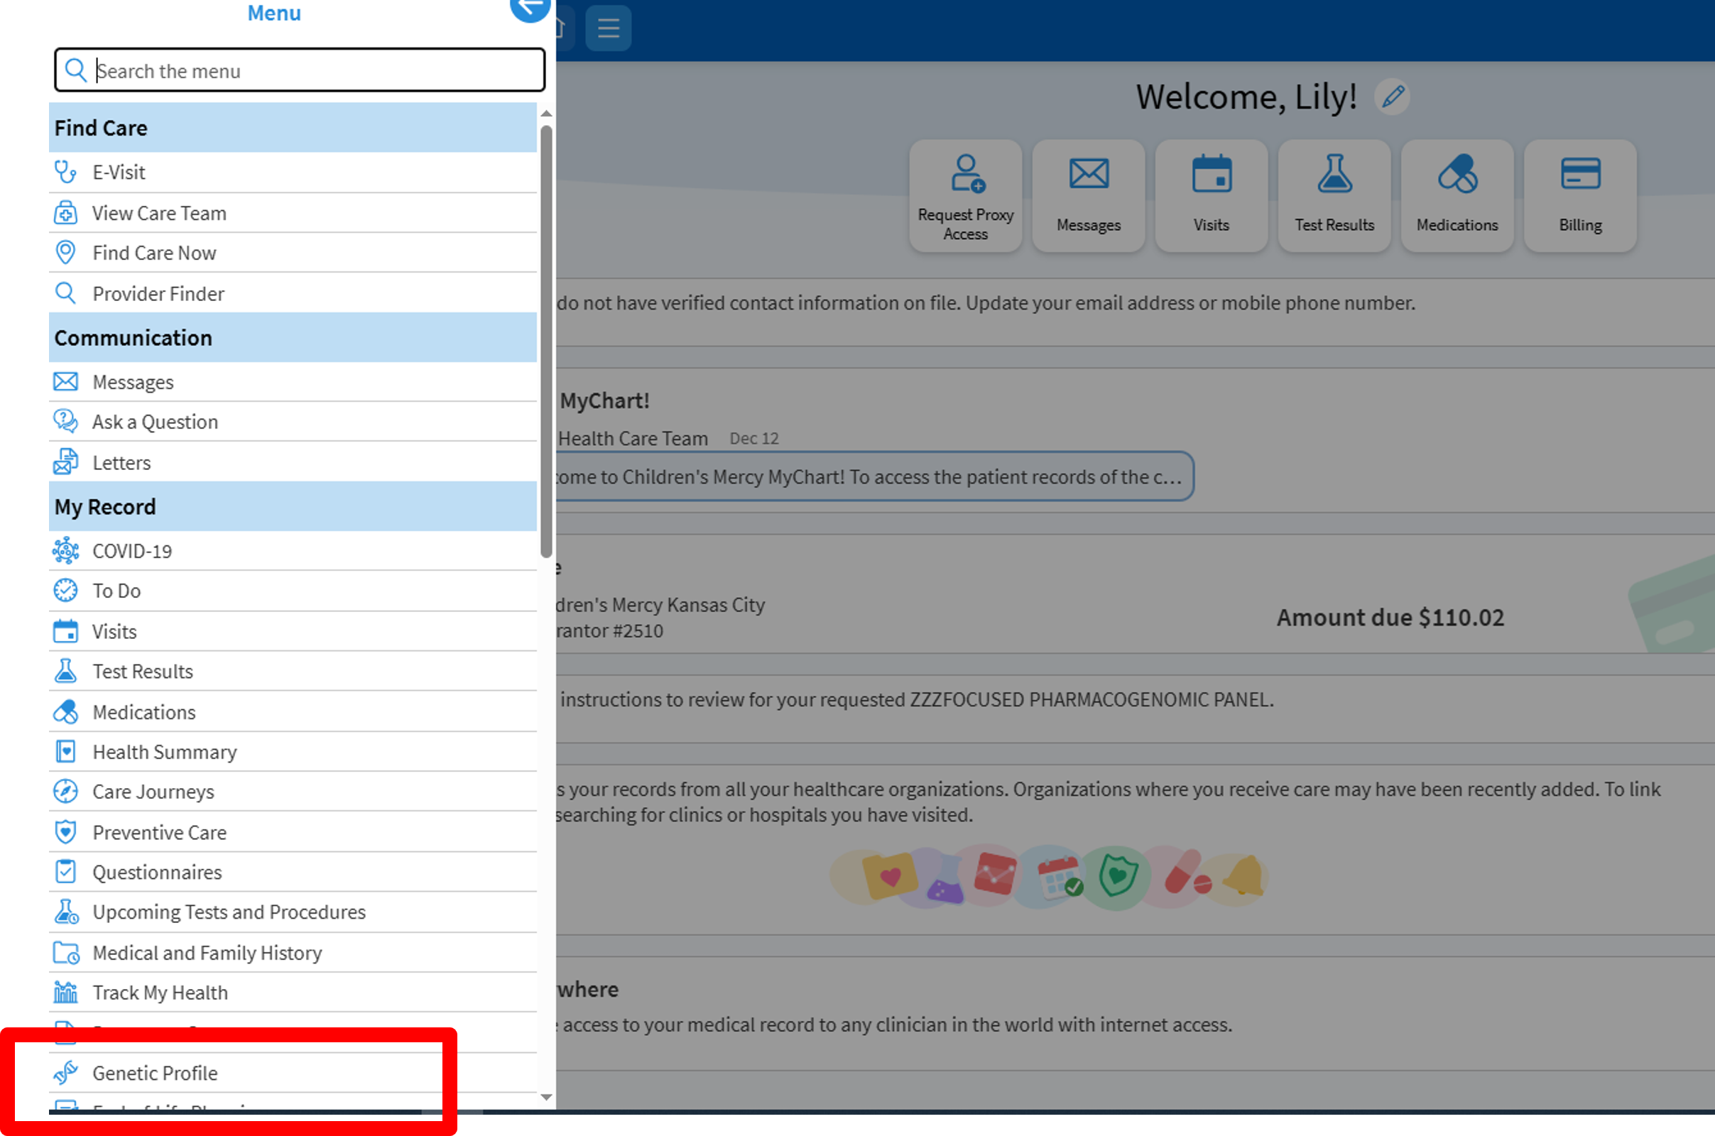
Task: Click the pencil icon beside Welcome, Lily
Action: [1392, 97]
